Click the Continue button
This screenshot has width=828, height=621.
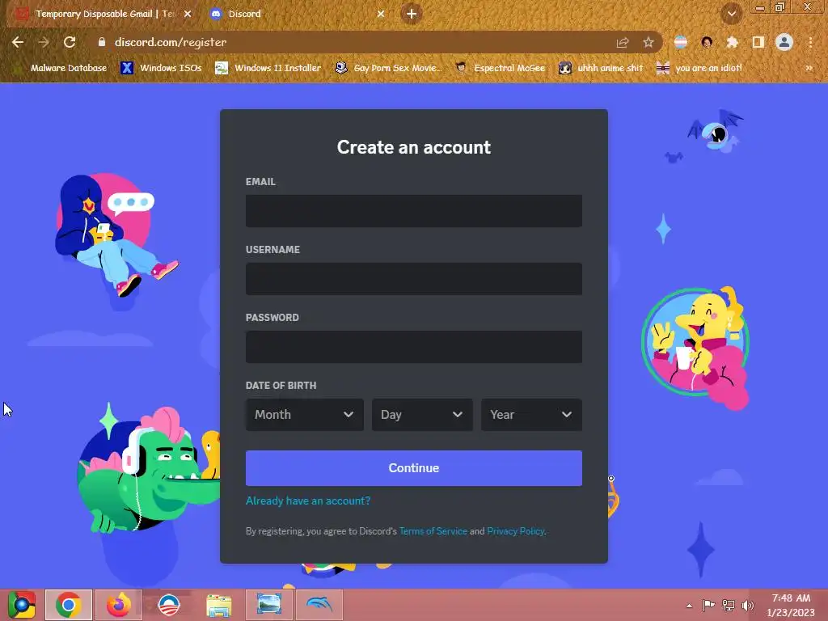[414, 468]
